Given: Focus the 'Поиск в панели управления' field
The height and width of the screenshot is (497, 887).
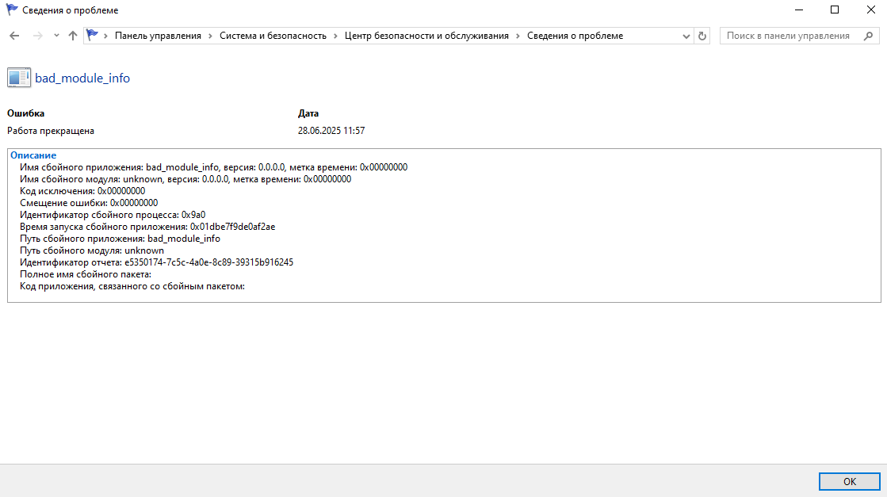Looking at the screenshot, I should (x=787, y=36).
